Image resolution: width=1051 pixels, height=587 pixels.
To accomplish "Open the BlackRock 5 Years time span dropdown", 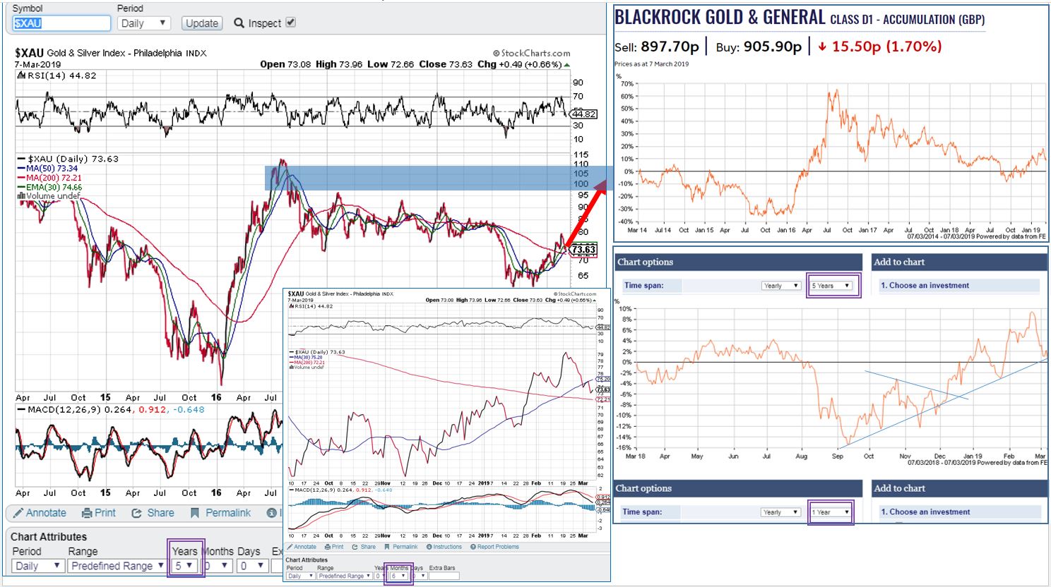I will tap(831, 286).
